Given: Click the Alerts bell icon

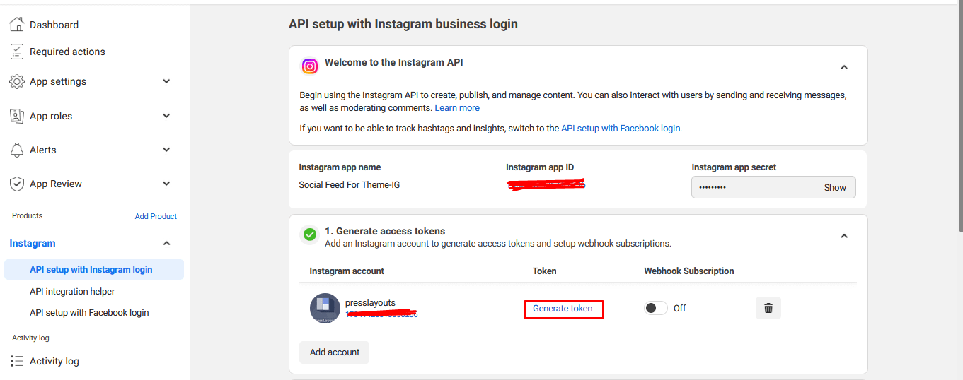Looking at the screenshot, I should tap(17, 150).
